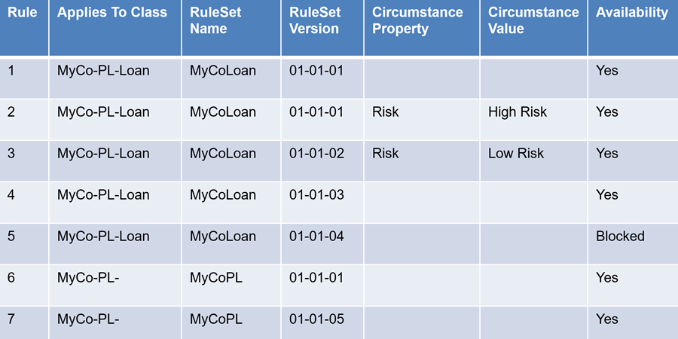Select the Blocked availability cell
678x339 pixels.
(x=620, y=237)
